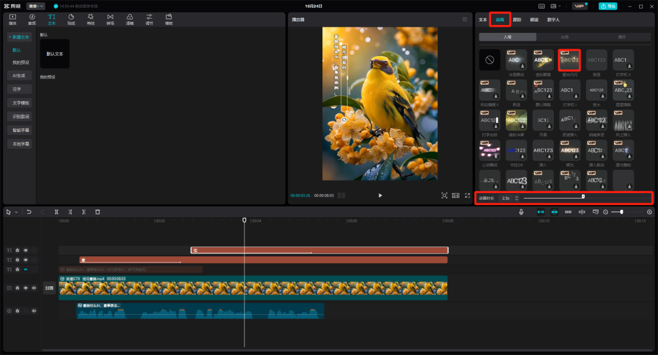Switch to the 出场 exit animation tab
The width and height of the screenshot is (658, 355).
point(564,37)
